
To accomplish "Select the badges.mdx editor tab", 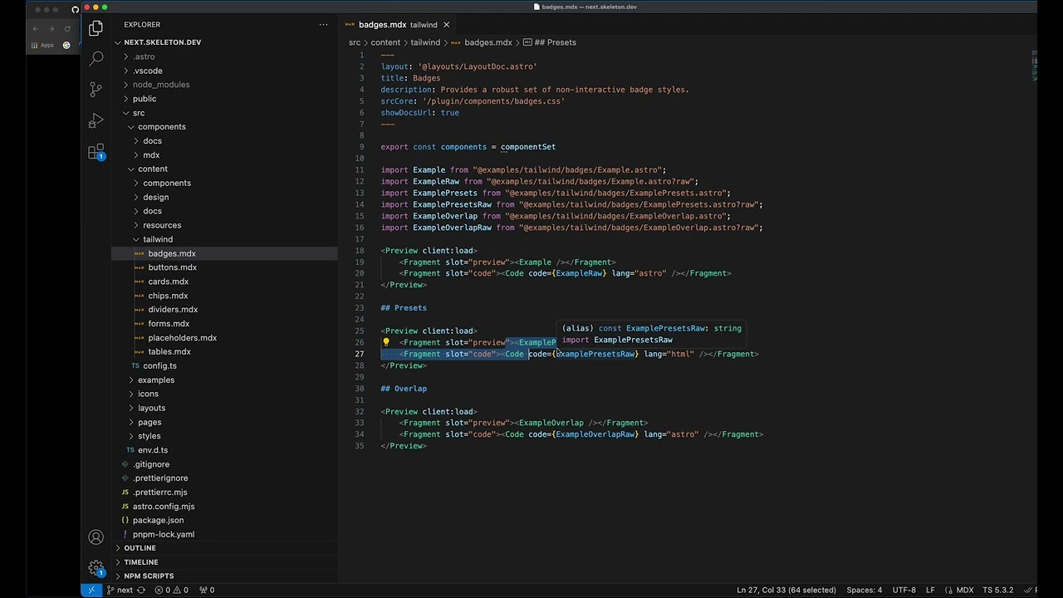I will tap(382, 25).
